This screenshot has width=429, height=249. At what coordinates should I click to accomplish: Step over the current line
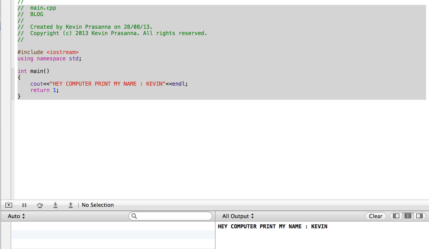coord(40,205)
